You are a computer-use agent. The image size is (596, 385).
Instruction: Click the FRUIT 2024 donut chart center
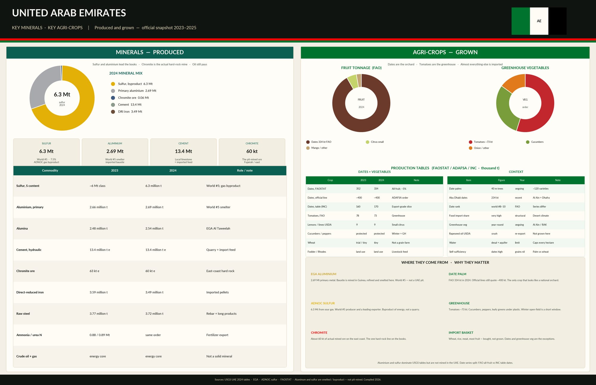coord(361,103)
